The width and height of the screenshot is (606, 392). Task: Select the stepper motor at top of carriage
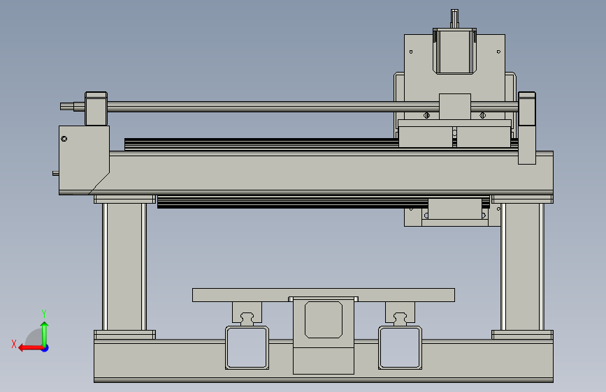pyautogui.click(x=454, y=51)
